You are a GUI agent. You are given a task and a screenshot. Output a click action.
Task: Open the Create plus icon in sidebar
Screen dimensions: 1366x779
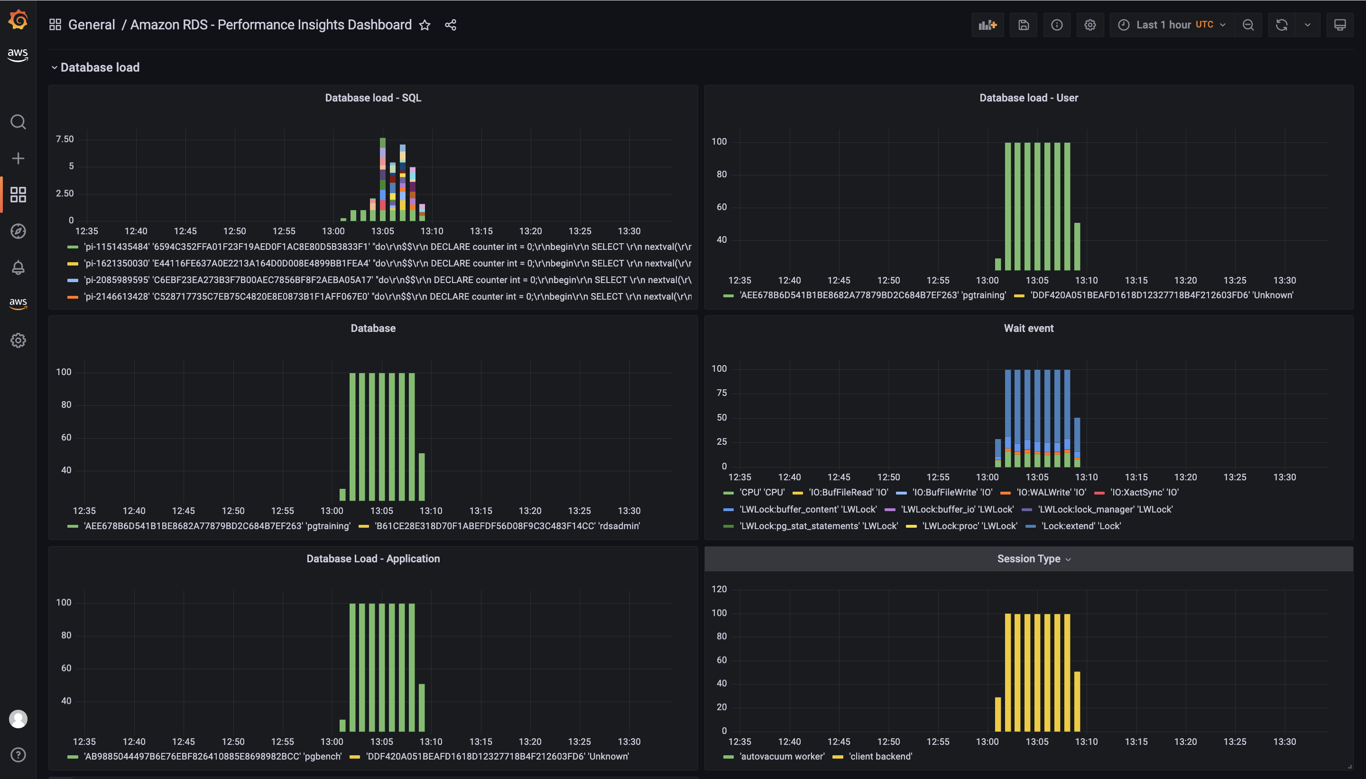(x=18, y=158)
